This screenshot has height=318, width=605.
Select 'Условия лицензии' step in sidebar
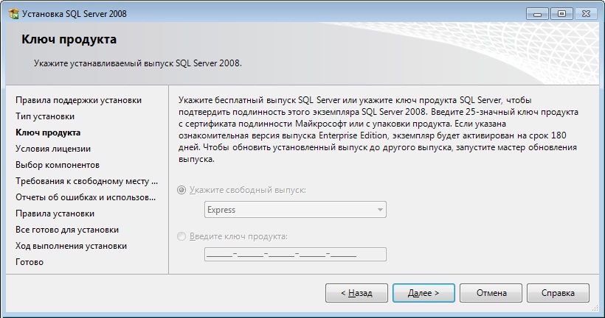[53, 149]
